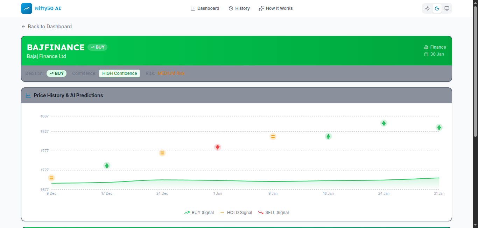This screenshot has height=228, width=478.
Task: Click the BUY arrow marker at 17 Dec
Action: coord(107,165)
